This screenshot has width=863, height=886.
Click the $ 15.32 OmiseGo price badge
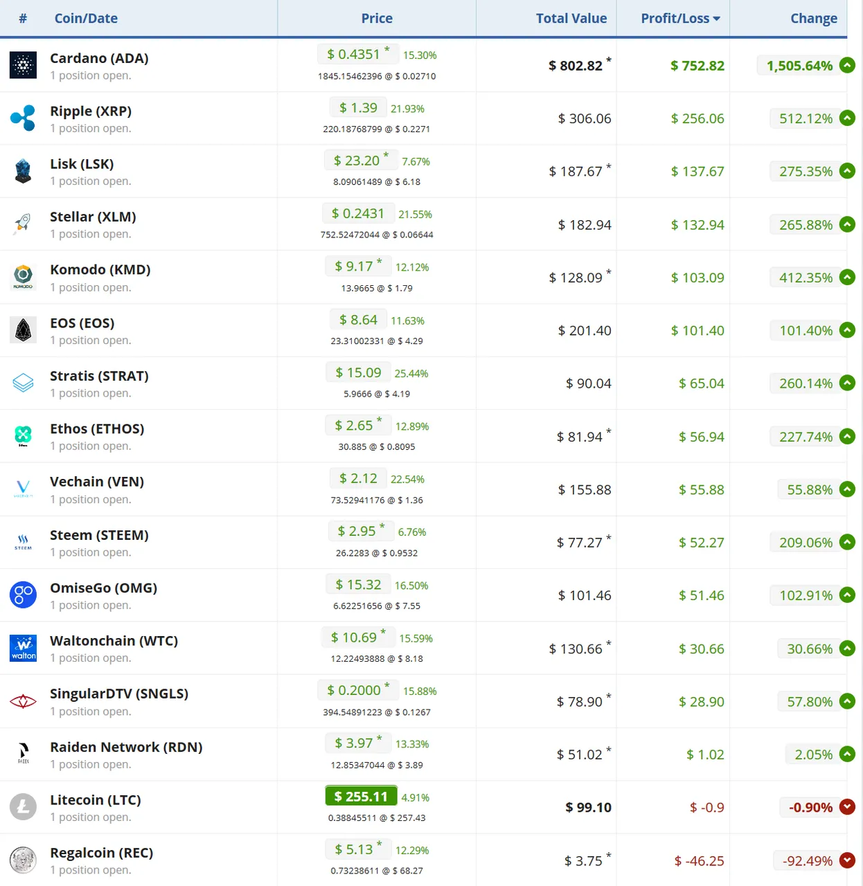click(358, 585)
